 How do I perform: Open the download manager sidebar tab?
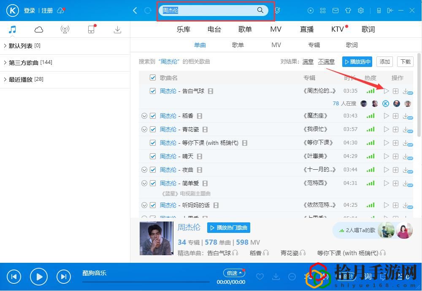coord(117,29)
